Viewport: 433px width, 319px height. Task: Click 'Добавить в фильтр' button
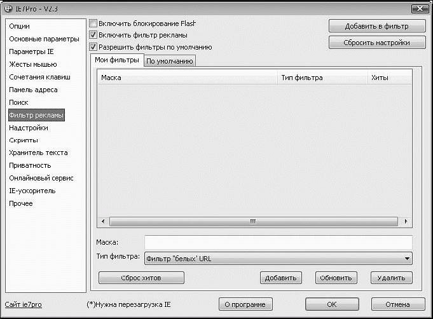pyautogui.click(x=376, y=27)
